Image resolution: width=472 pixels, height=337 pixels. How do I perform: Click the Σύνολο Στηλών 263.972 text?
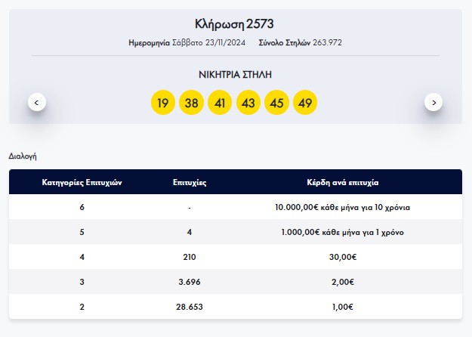[x=300, y=43]
